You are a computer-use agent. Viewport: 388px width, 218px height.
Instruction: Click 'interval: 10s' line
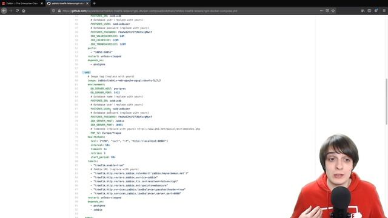100,145
